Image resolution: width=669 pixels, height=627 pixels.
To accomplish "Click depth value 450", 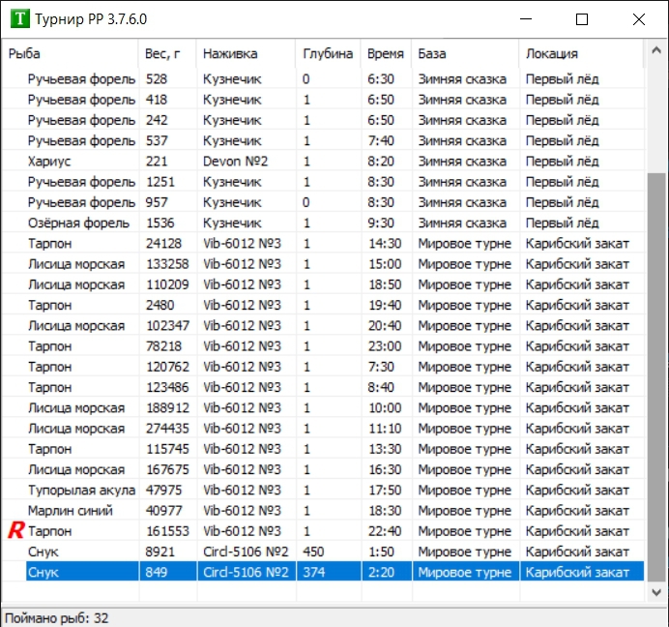I will click(313, 552).
